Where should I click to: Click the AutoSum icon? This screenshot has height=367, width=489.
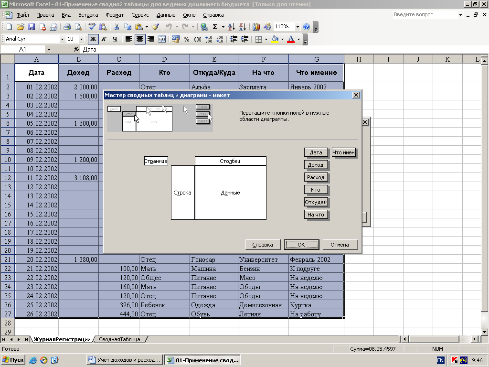click(x=215, y=27)
